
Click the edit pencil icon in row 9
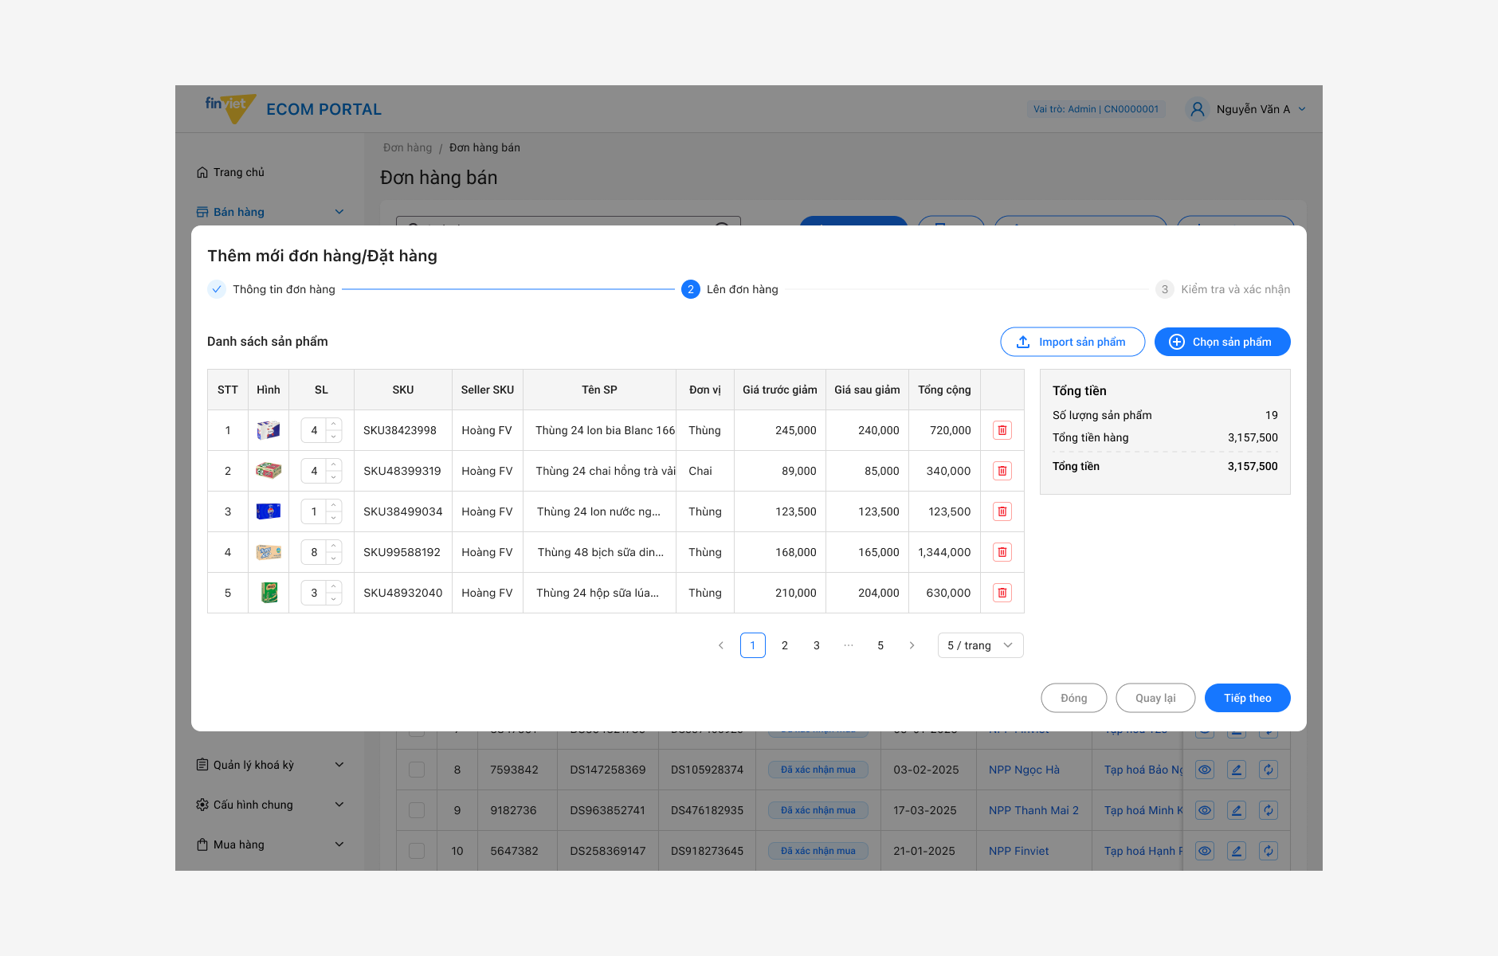click(x=1237, y=810)
